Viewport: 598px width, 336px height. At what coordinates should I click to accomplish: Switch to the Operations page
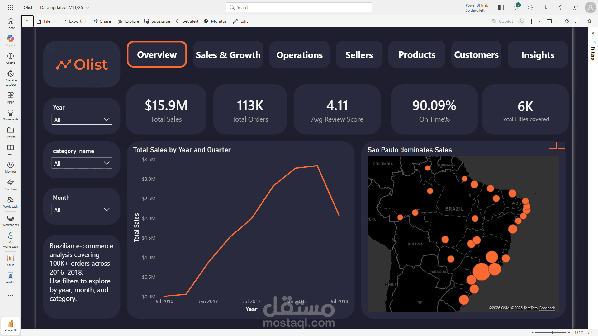point(299,55)
